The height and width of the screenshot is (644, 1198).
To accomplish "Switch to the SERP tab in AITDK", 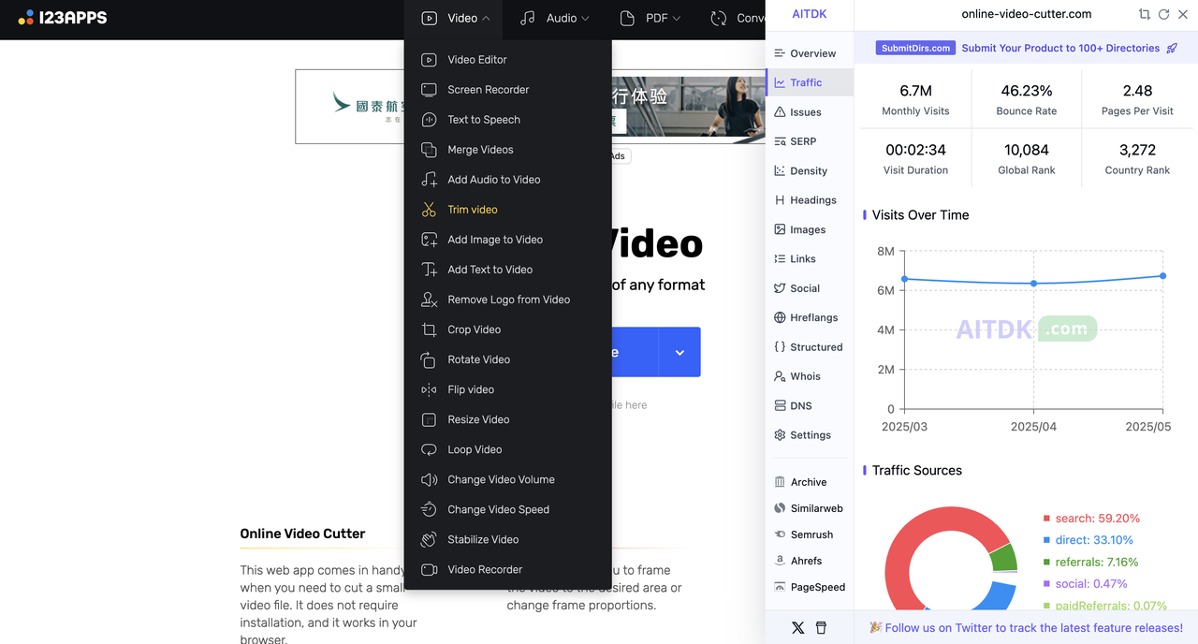I will click(802, 141).
